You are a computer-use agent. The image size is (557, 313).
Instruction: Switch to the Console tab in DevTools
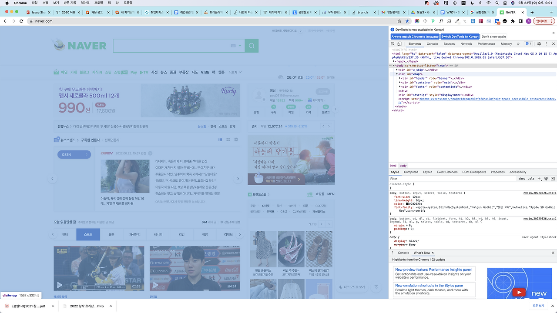(432, 43)
